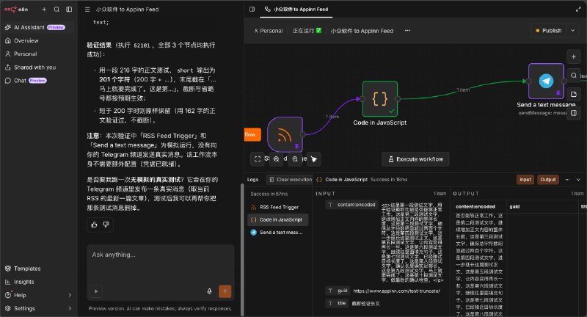Select the RSS Feed Trigger node

[285, 134]
